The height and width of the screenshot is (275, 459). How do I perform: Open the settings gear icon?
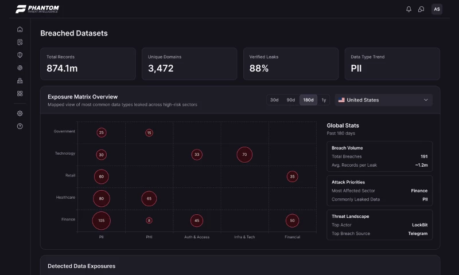[20, 113]
